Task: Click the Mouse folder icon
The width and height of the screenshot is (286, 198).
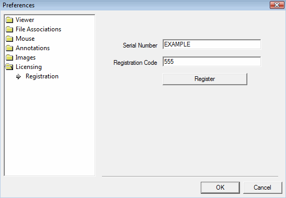Action: click(9, 39)
